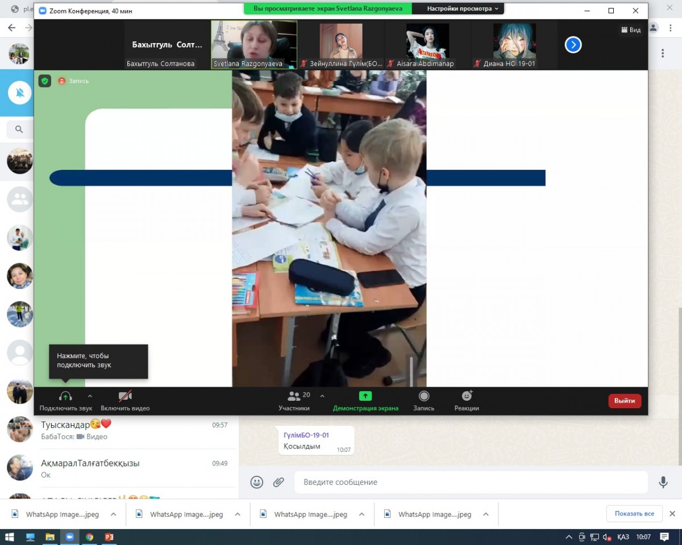The image size is (682, 545).
Task: Expand the audio options chevron
Action: (x=90, y=396)
